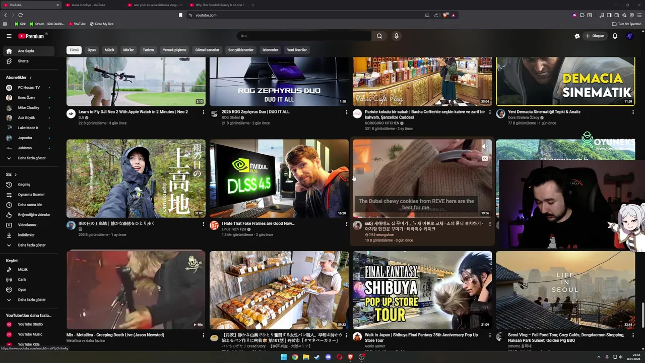Select the Tümü filter chip
Screen dimensions: 645x363
click(74, 50)
